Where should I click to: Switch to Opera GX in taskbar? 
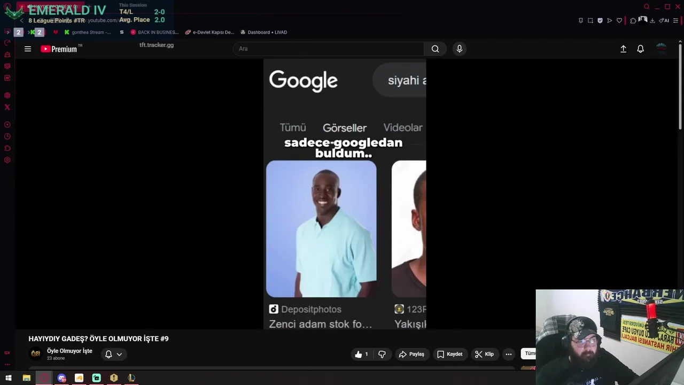pyautogui.click(x=44, y=378)
